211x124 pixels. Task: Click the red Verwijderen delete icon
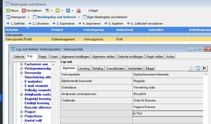coord(24,11)
